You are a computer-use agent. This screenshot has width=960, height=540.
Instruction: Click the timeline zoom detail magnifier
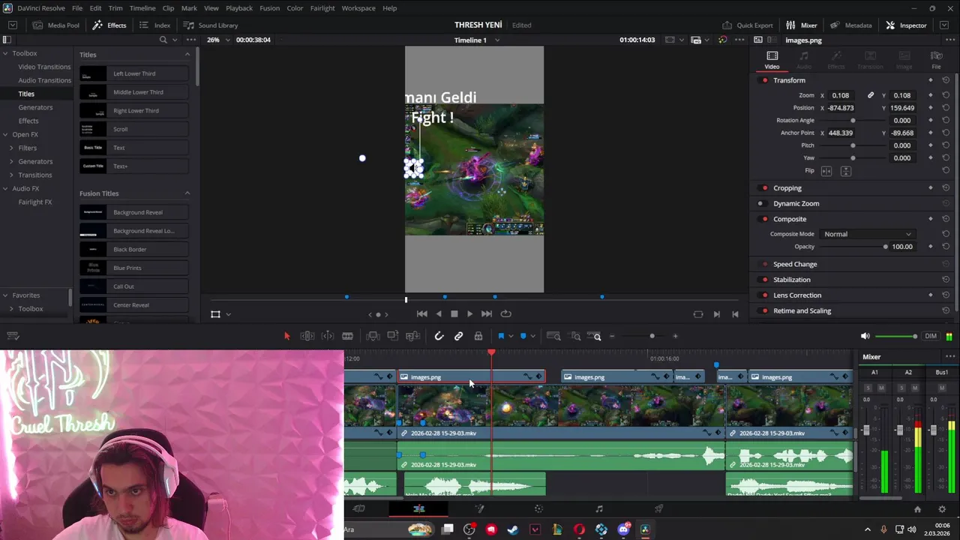[575, 336]
